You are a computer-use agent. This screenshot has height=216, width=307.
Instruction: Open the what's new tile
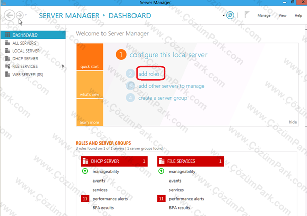90,85
